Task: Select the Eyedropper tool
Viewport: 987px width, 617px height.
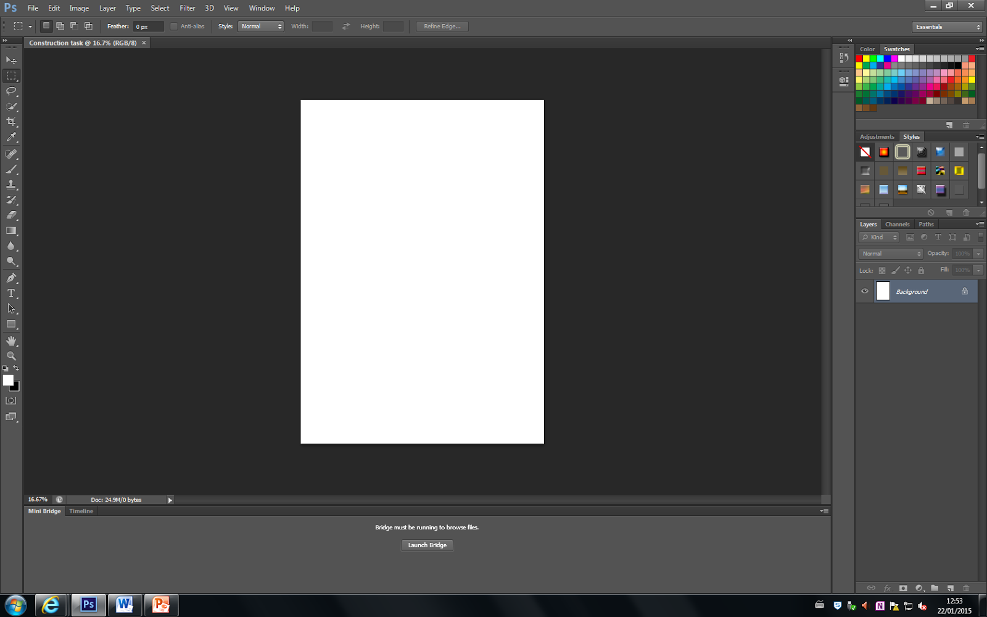Action: (x=11, y=137)
